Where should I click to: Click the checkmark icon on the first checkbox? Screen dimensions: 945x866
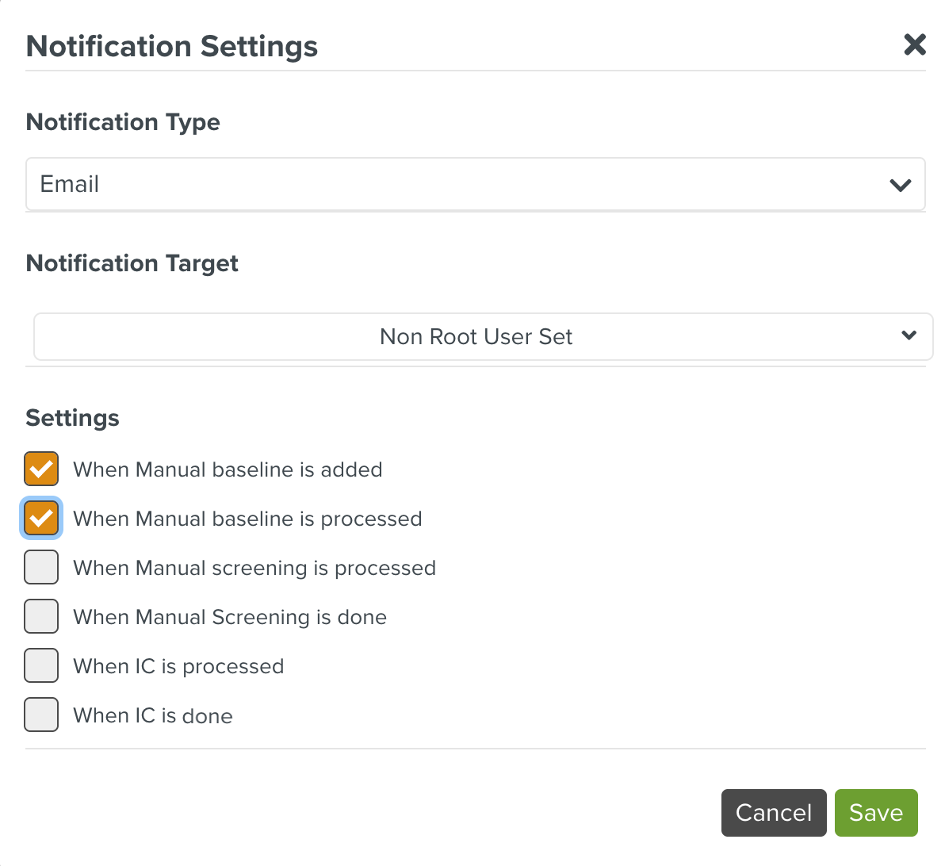40,469
